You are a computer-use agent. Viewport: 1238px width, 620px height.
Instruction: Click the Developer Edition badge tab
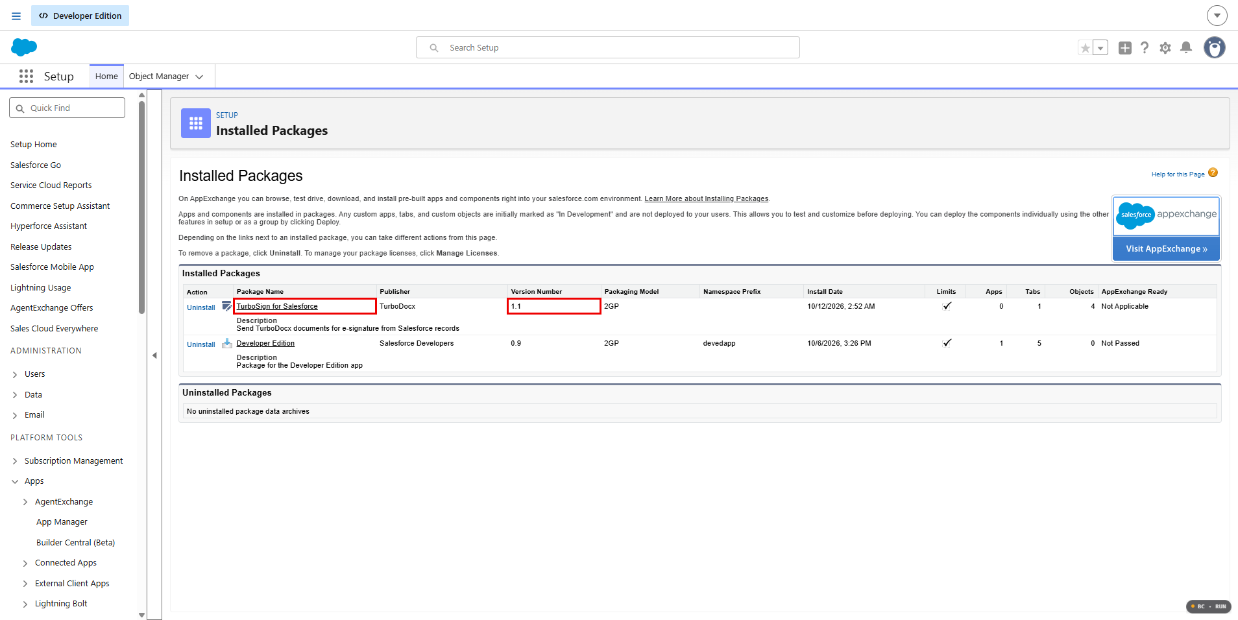click(80, 16)
